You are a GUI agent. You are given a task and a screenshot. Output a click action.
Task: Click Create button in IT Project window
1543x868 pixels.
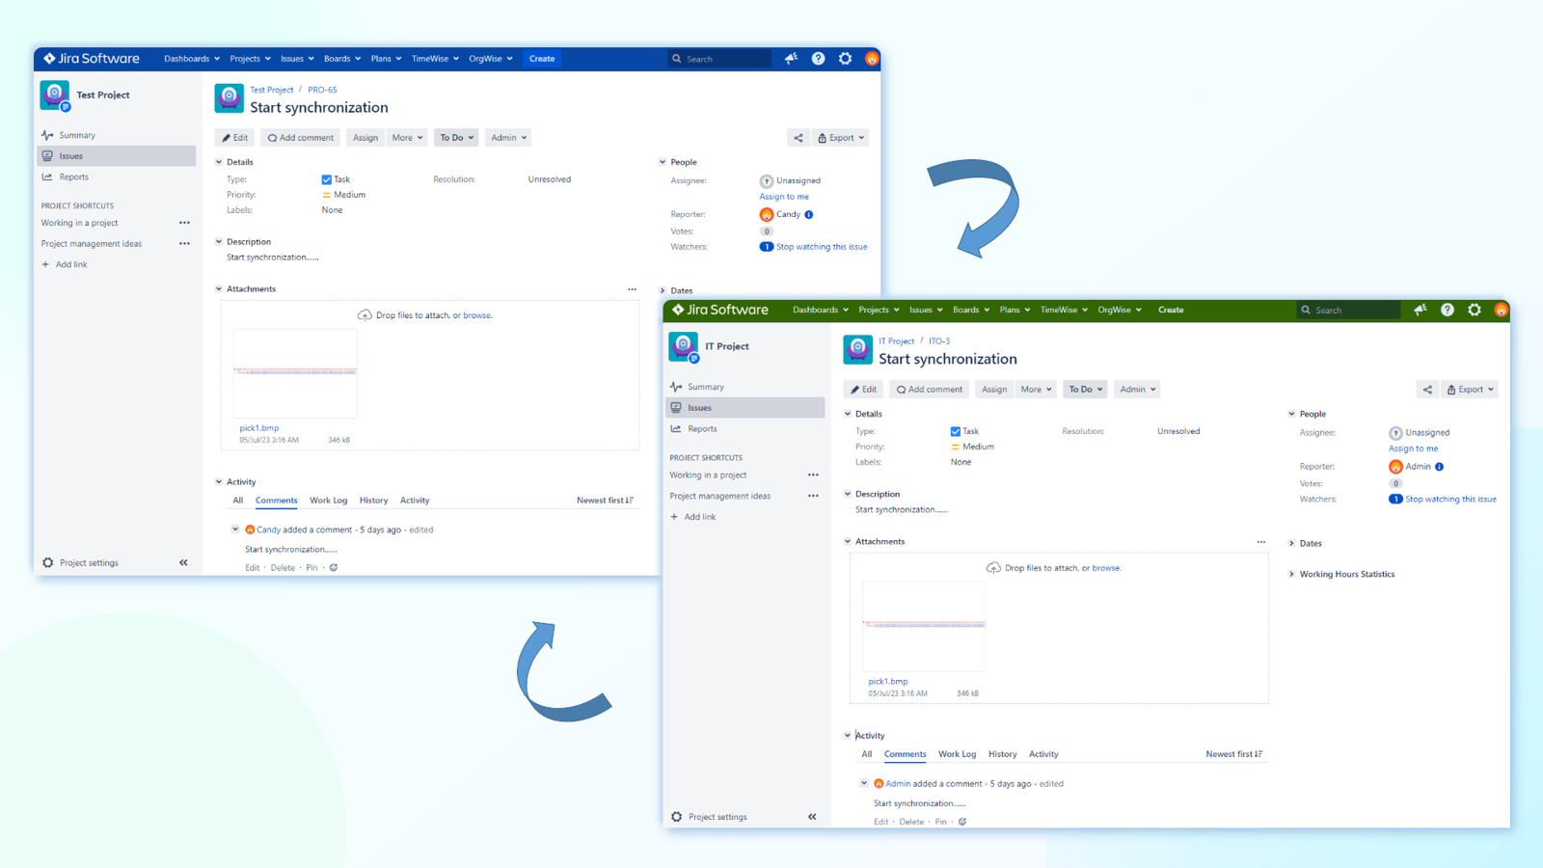[x=1171, y=310]
